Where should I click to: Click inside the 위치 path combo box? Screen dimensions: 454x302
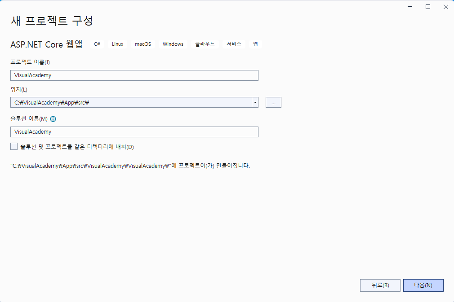click(x=130, y=103)
